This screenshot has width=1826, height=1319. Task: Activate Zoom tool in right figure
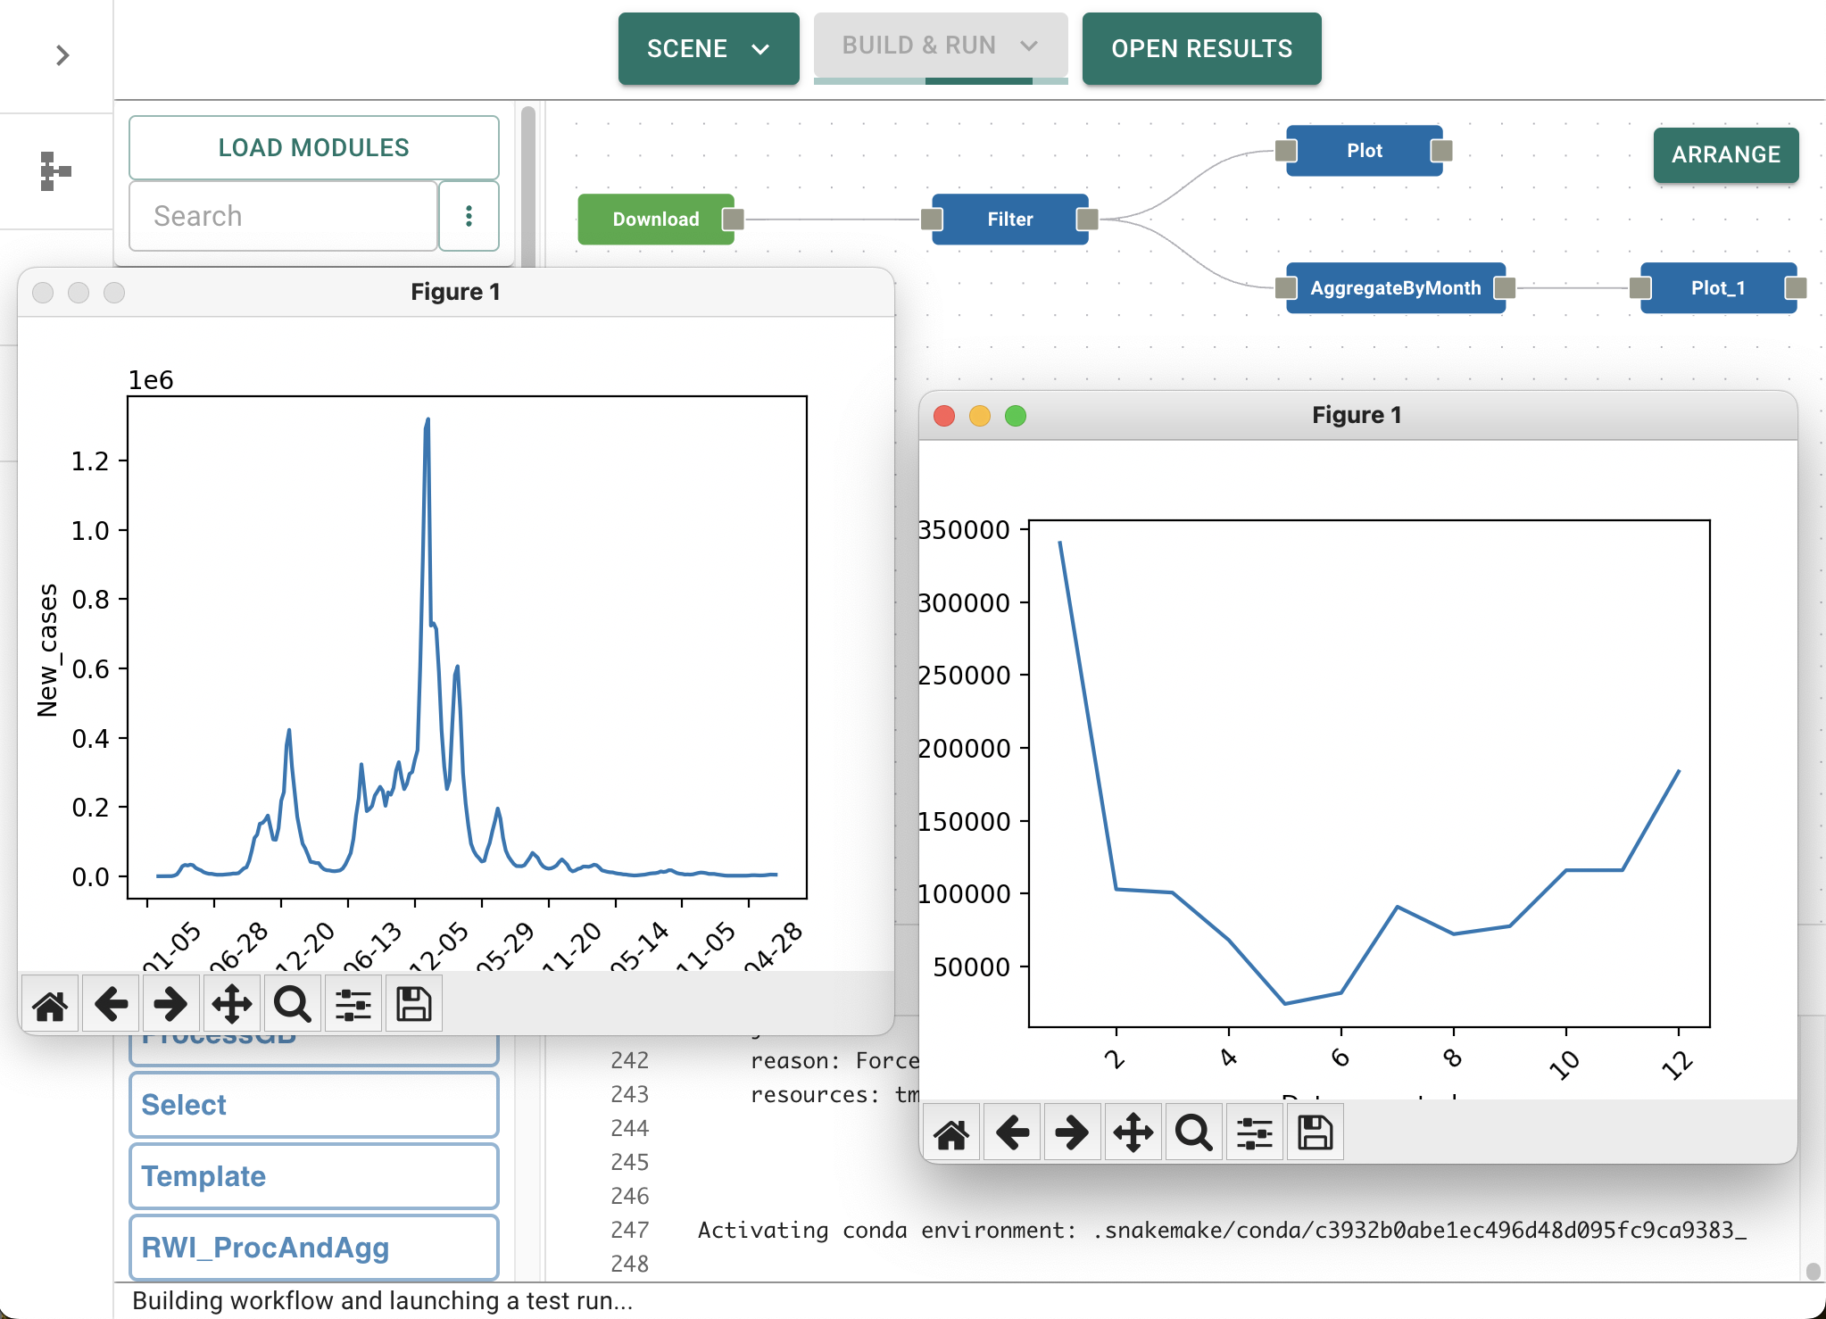coord(1193,1132)
